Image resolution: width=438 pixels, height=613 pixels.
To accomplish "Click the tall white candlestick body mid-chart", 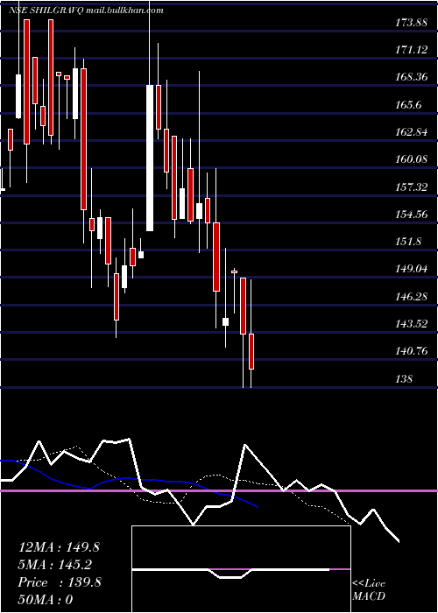I will [x=150, y=158].
